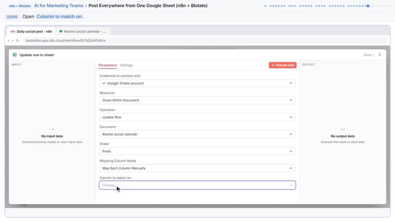Click the key icon in the credential field
Image resolution: width=395 pixels, height=222 pixels.
tap(104, 83)
